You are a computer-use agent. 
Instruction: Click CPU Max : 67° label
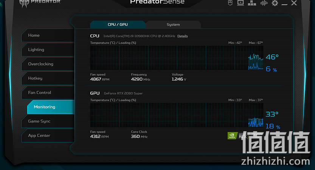(256, 43)
